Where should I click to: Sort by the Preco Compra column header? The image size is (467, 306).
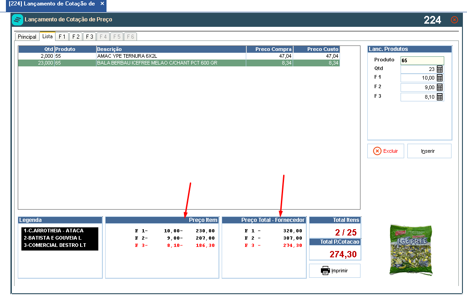pyautogui.click(x=270, y=50)
